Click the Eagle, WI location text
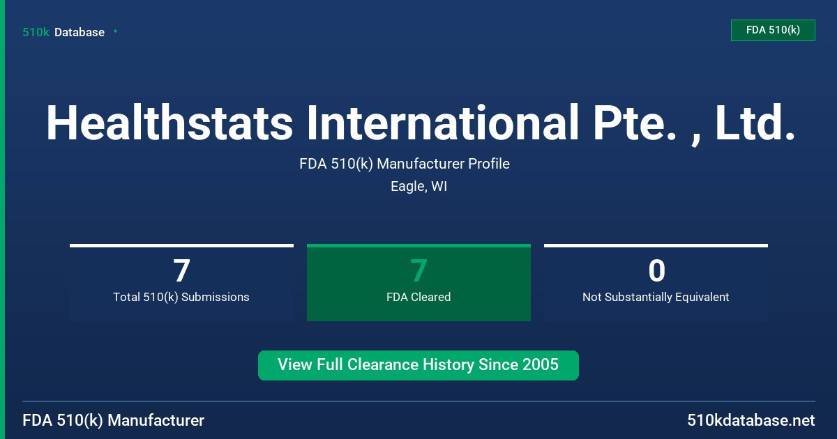 click(x=418, y=187)
